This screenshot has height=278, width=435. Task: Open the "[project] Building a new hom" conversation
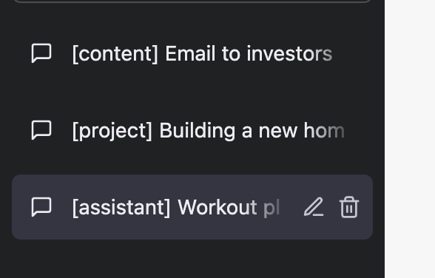192,130
